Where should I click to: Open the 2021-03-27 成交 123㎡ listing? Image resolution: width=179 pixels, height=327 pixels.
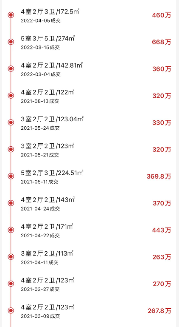pyautogui.click(x=89, y=284)
